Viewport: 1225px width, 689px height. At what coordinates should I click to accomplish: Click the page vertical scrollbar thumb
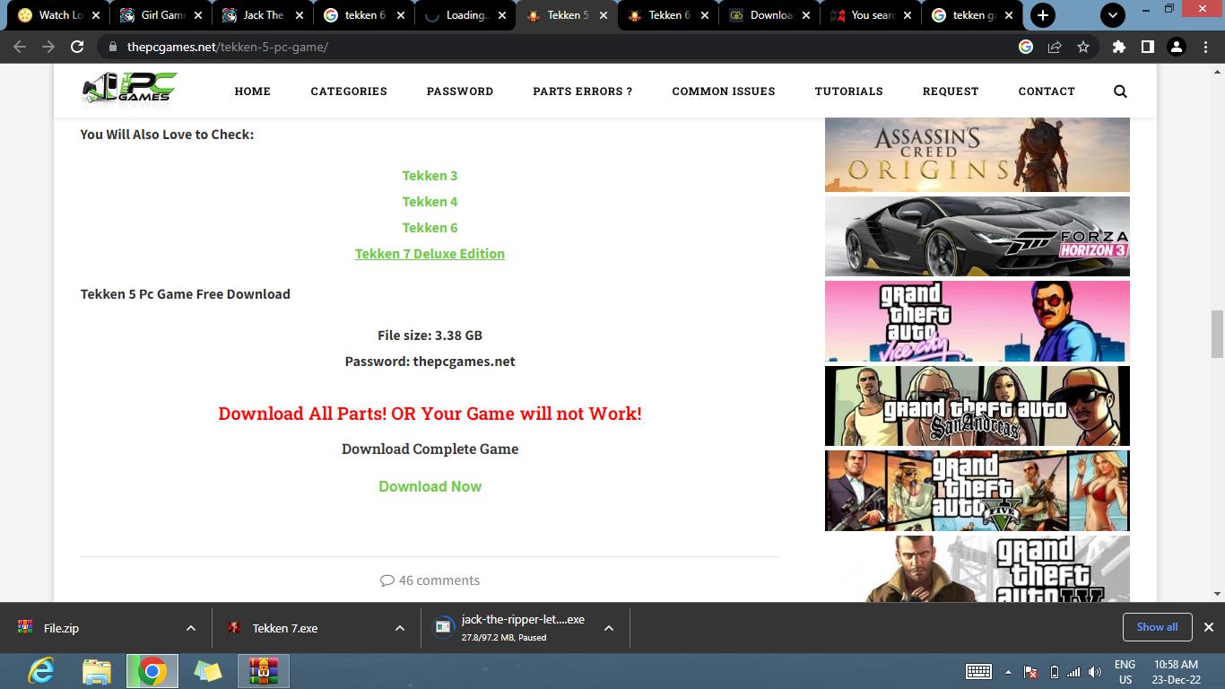click(x=1217, y=334)
